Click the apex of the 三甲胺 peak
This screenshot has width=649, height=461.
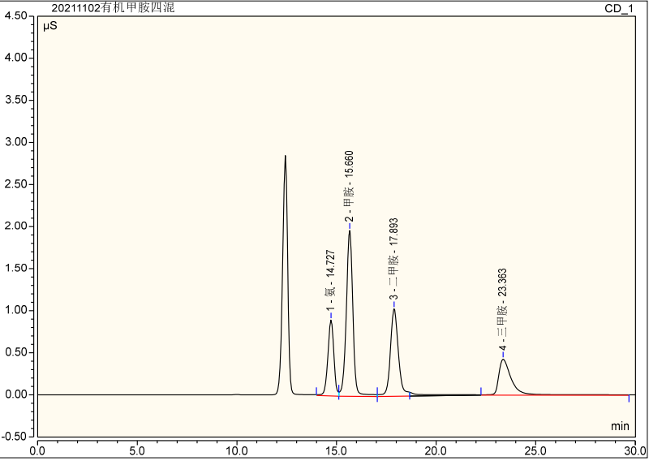coord(504,360)
